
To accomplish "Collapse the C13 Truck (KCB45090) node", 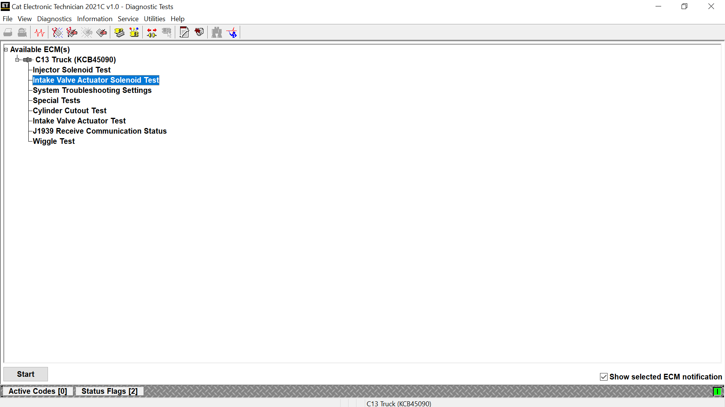I will tap(17, 60).
